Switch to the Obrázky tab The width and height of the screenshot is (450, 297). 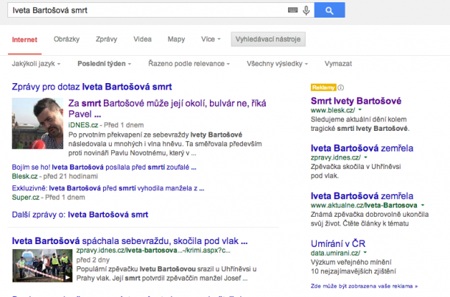(67, 39)
